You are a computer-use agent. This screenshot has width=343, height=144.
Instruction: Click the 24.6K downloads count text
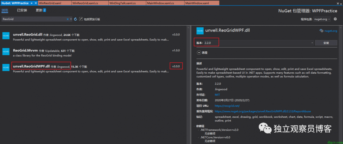point(71,35)
